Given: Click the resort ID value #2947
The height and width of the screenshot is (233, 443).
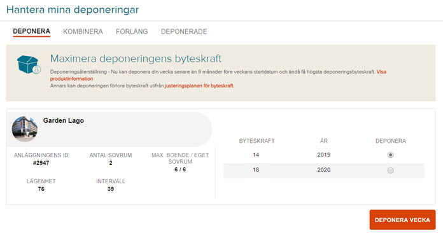Looking at the screenshot, I should (41, 163).
